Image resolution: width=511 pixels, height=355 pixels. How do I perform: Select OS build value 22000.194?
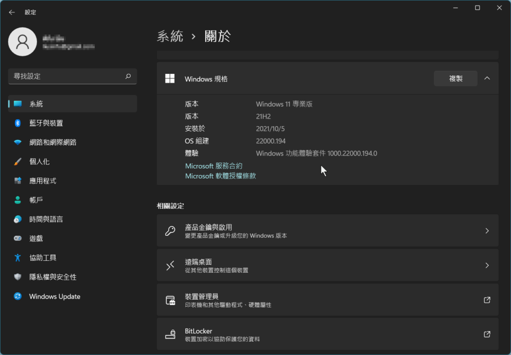point(271,141)
